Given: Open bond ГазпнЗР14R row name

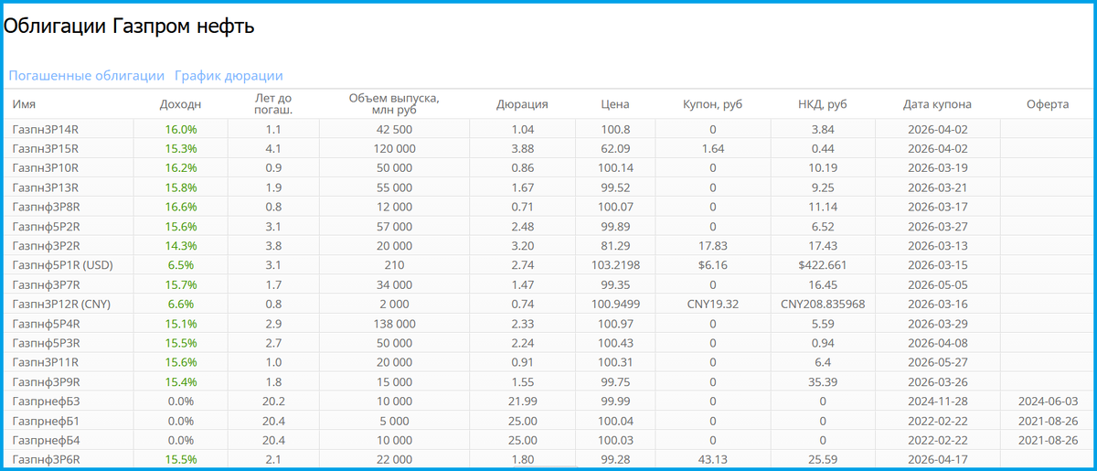Looking at the screenshot, I should click(46, 129).
